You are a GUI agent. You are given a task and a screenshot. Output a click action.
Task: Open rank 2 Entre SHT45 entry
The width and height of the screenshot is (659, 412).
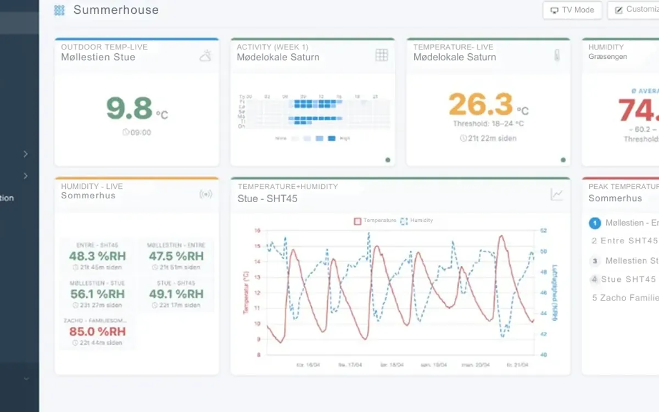click(625, 241)
